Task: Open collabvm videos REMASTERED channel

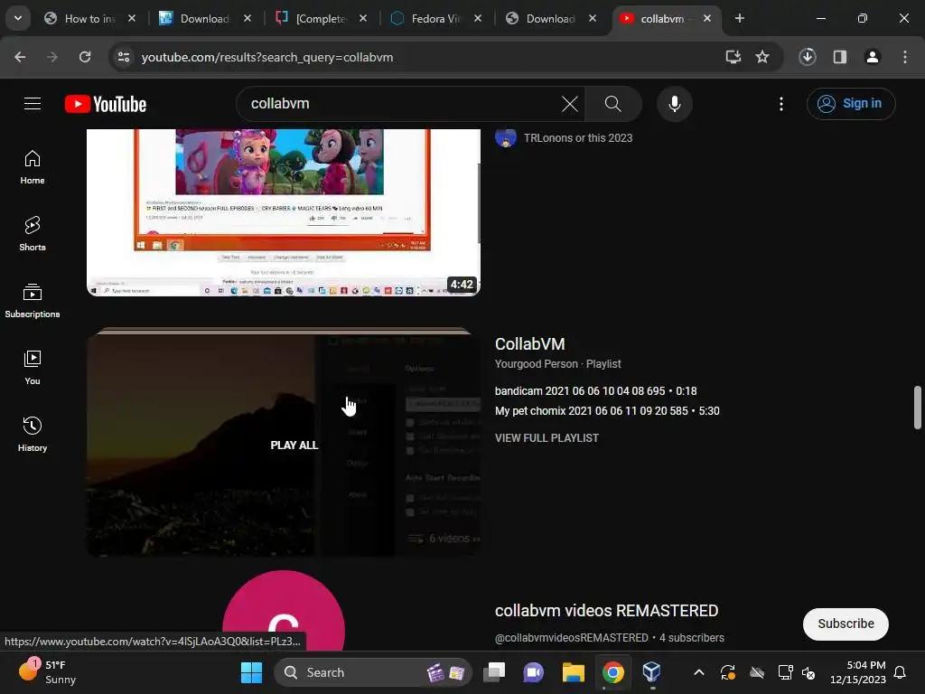Action: pos(606,611)
